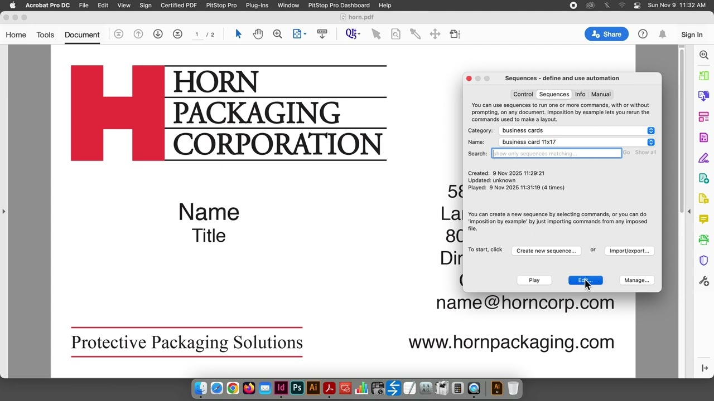Open Export PDF tool in right pane

(704, 96)
